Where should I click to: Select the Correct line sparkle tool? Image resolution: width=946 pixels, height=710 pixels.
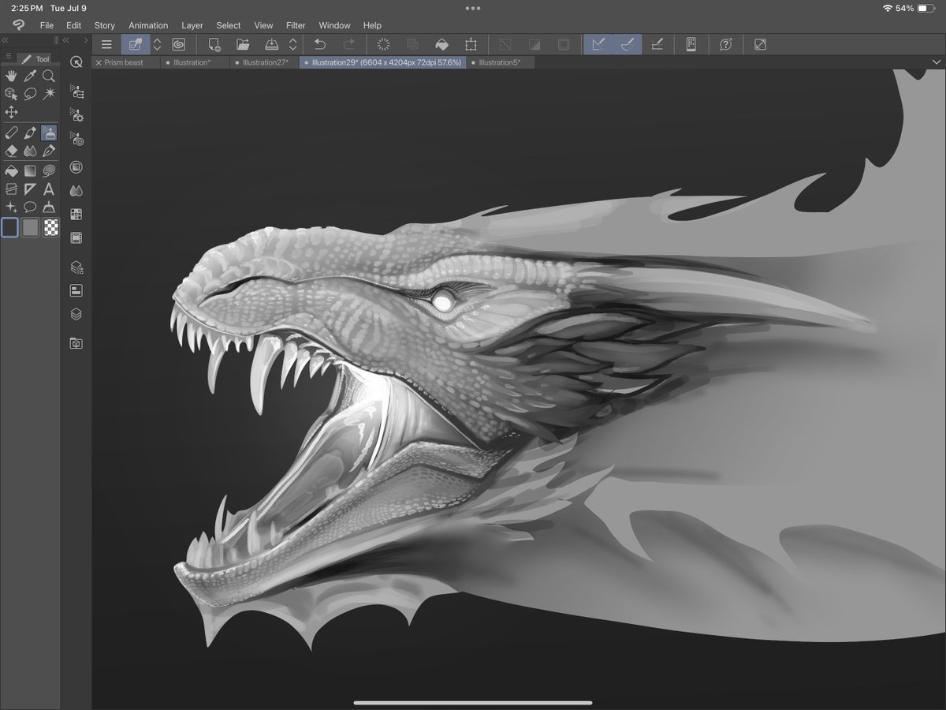click(x=11, y=207)
